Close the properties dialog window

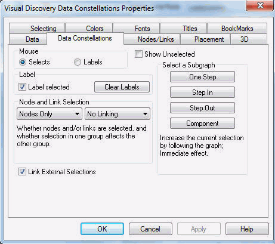pyautogui.click(x=259, y=5)
